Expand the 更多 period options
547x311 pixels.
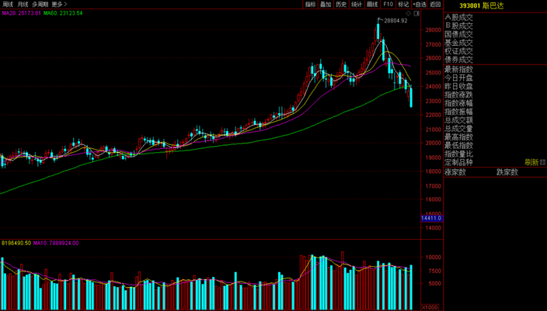(x=59, y=4)
